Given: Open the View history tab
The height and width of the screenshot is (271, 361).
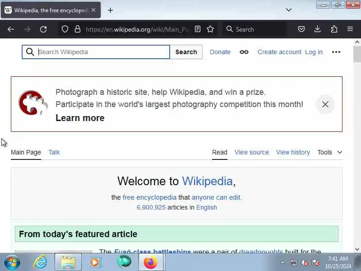Looking at the screenshot, I should pos(293,152).
